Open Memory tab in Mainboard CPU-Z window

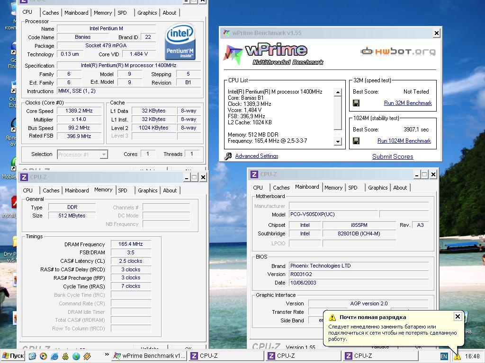pos(333,188)
